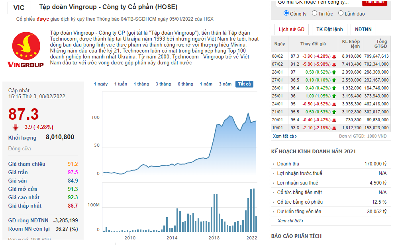Click the green up arrow in the 21/01 row
Screen dimensions: 396x245
334,112
